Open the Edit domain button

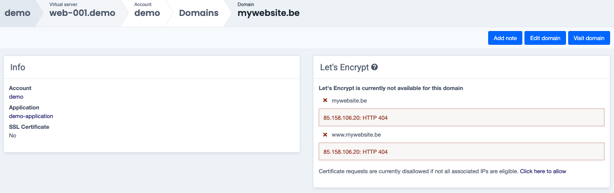(545, 38)
